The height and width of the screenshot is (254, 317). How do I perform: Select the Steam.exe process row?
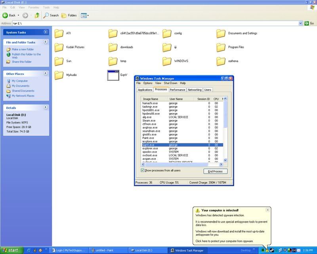182,121
